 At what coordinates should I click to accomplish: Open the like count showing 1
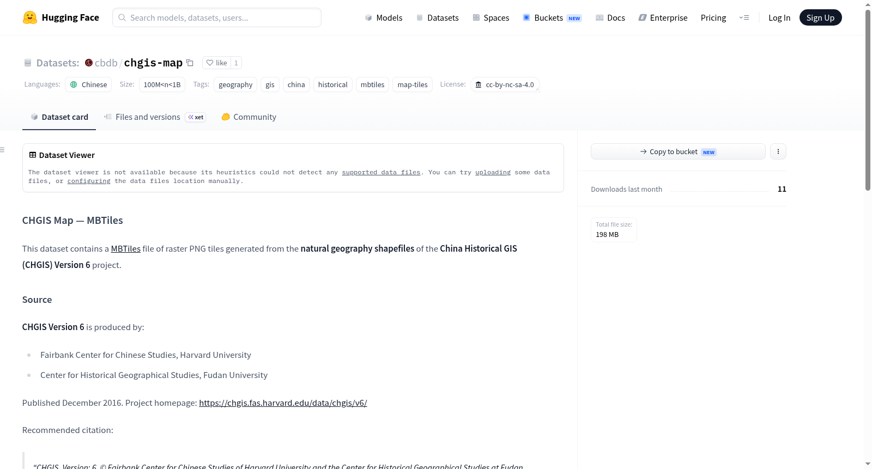(236, 63)
